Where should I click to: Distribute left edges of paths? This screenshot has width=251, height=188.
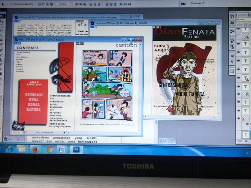(x=122, y=4)
